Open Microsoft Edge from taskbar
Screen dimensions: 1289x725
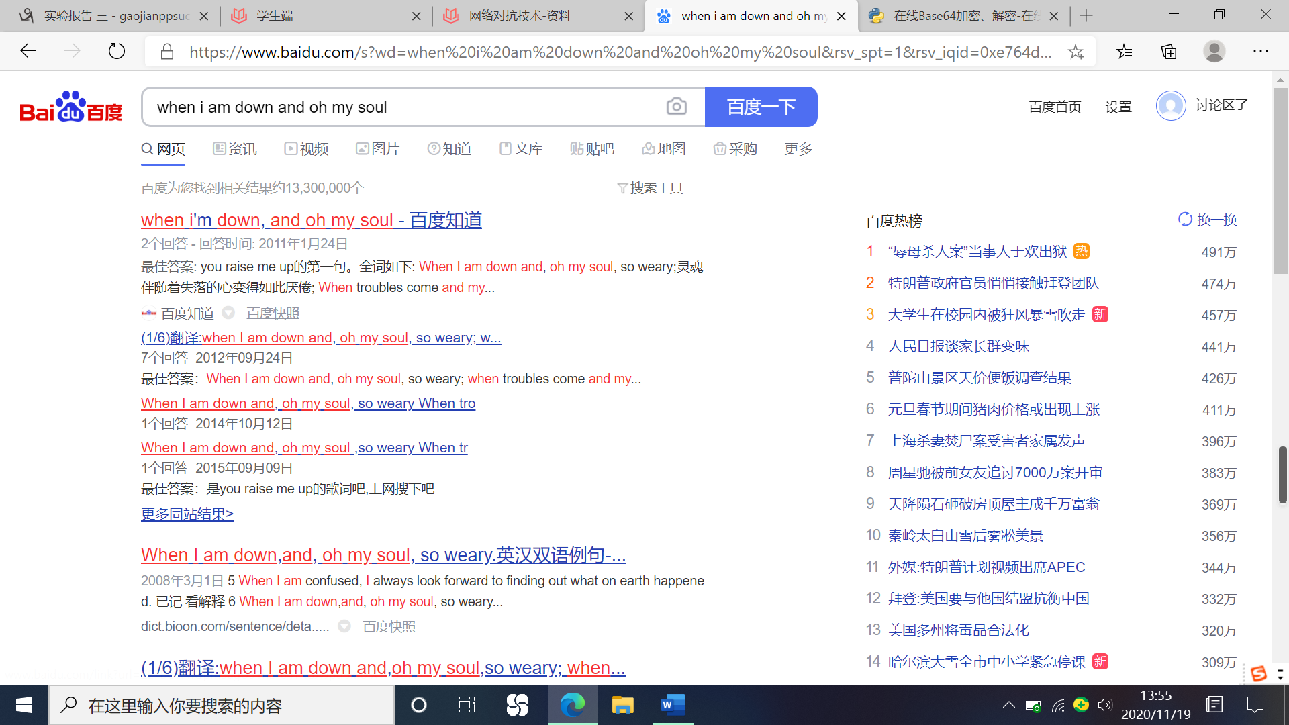pos(573,705)
